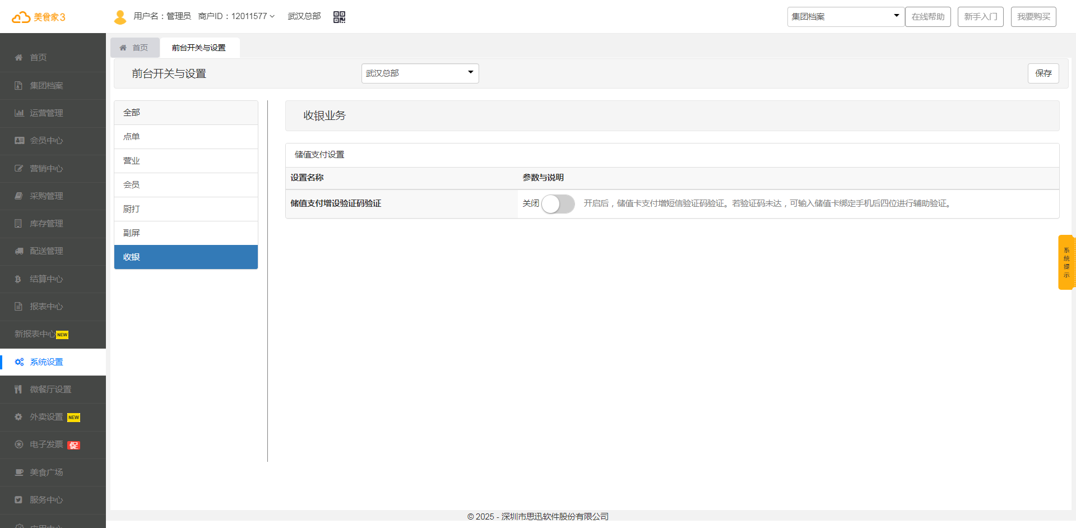This screenshot has width=1076, height=528.
Task: Open 运营管理 chart icon in sidebar
Action: pyautogui.click(x=19, y=113)
